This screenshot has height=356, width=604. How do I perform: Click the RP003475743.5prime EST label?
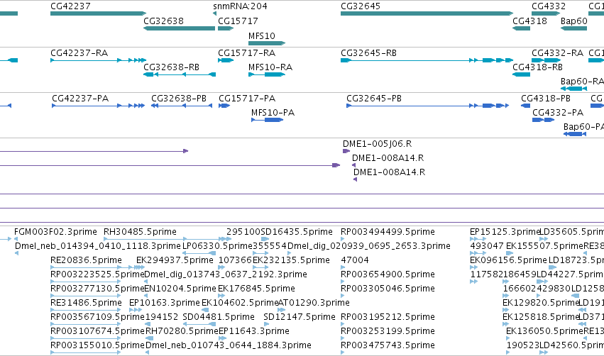coord(388,345)
